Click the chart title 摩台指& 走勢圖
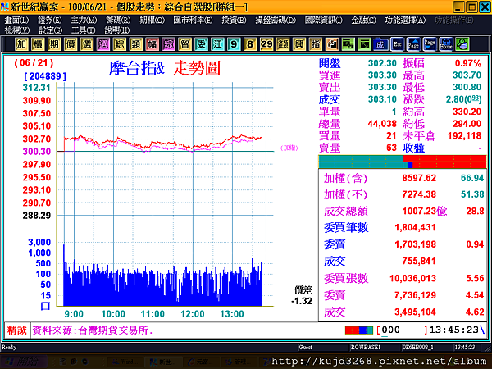This screenshot has width=492, height=369. (x=165, y=68)
